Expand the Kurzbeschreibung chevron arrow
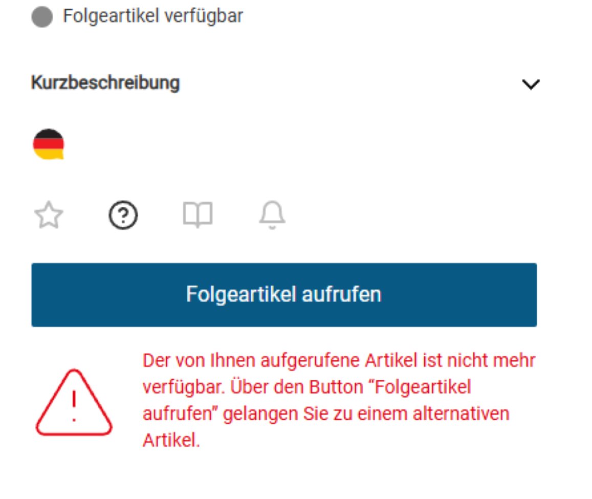This screenshot has width=592, height=499. 531,84
